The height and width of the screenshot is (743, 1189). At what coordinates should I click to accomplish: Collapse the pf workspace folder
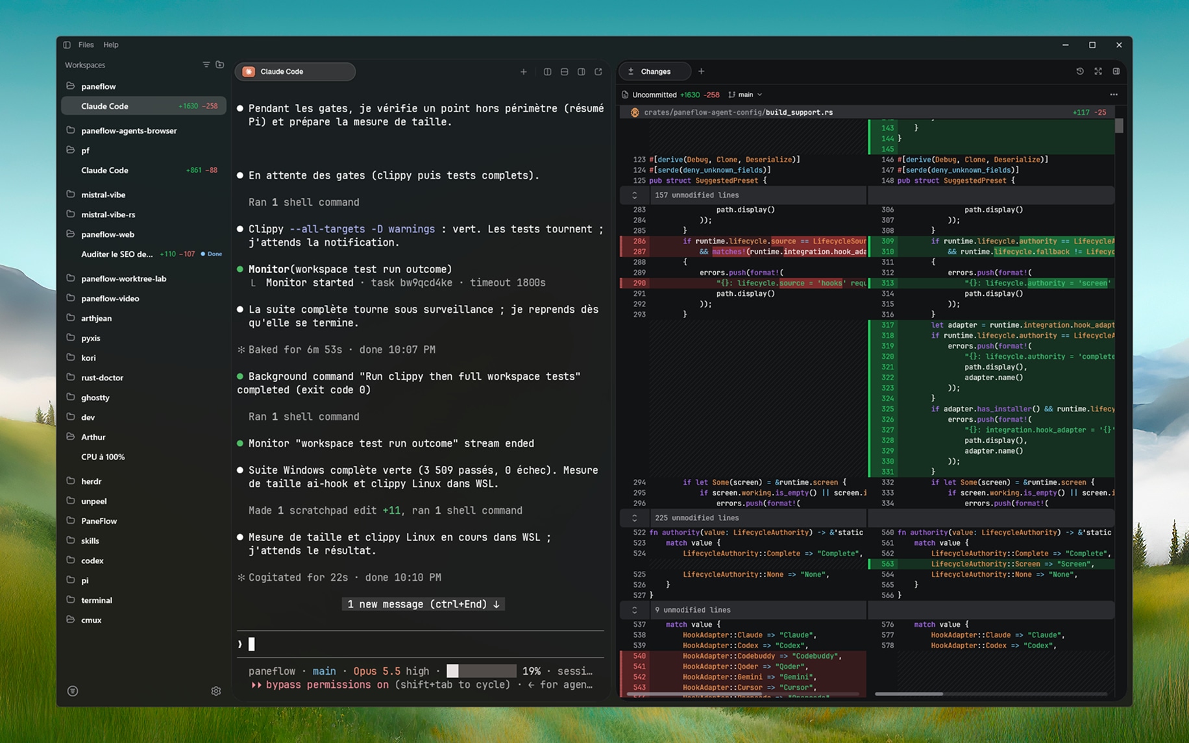pyautogui.click(x=71, y=150)
